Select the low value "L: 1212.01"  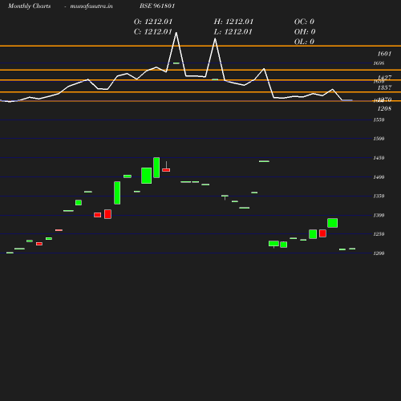coord(233,31)
